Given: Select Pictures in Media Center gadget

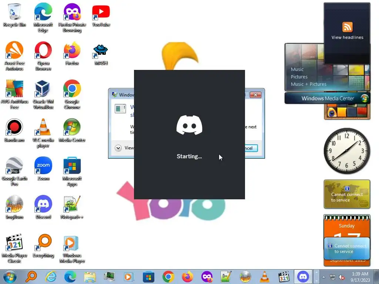Looking at the screenshot, I should [x=299, y=77].
